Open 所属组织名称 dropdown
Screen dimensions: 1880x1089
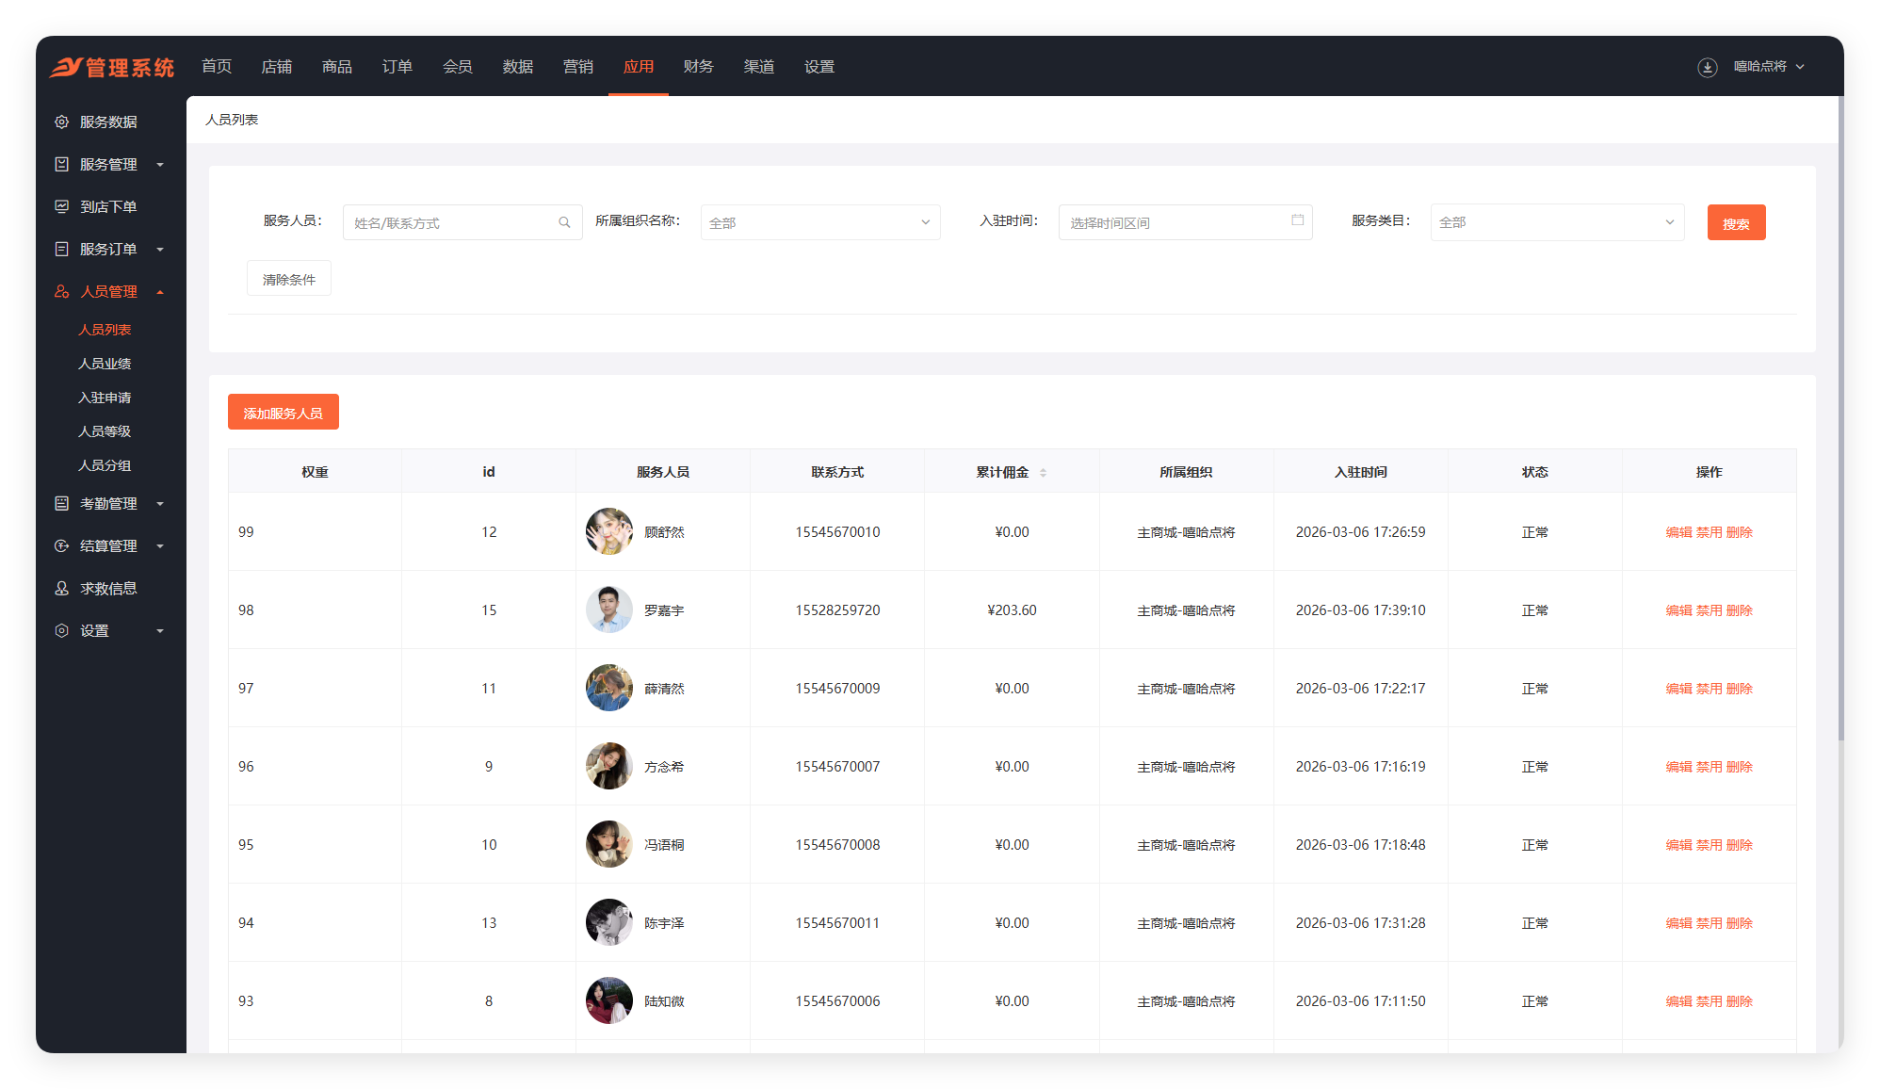pos(819,223)
